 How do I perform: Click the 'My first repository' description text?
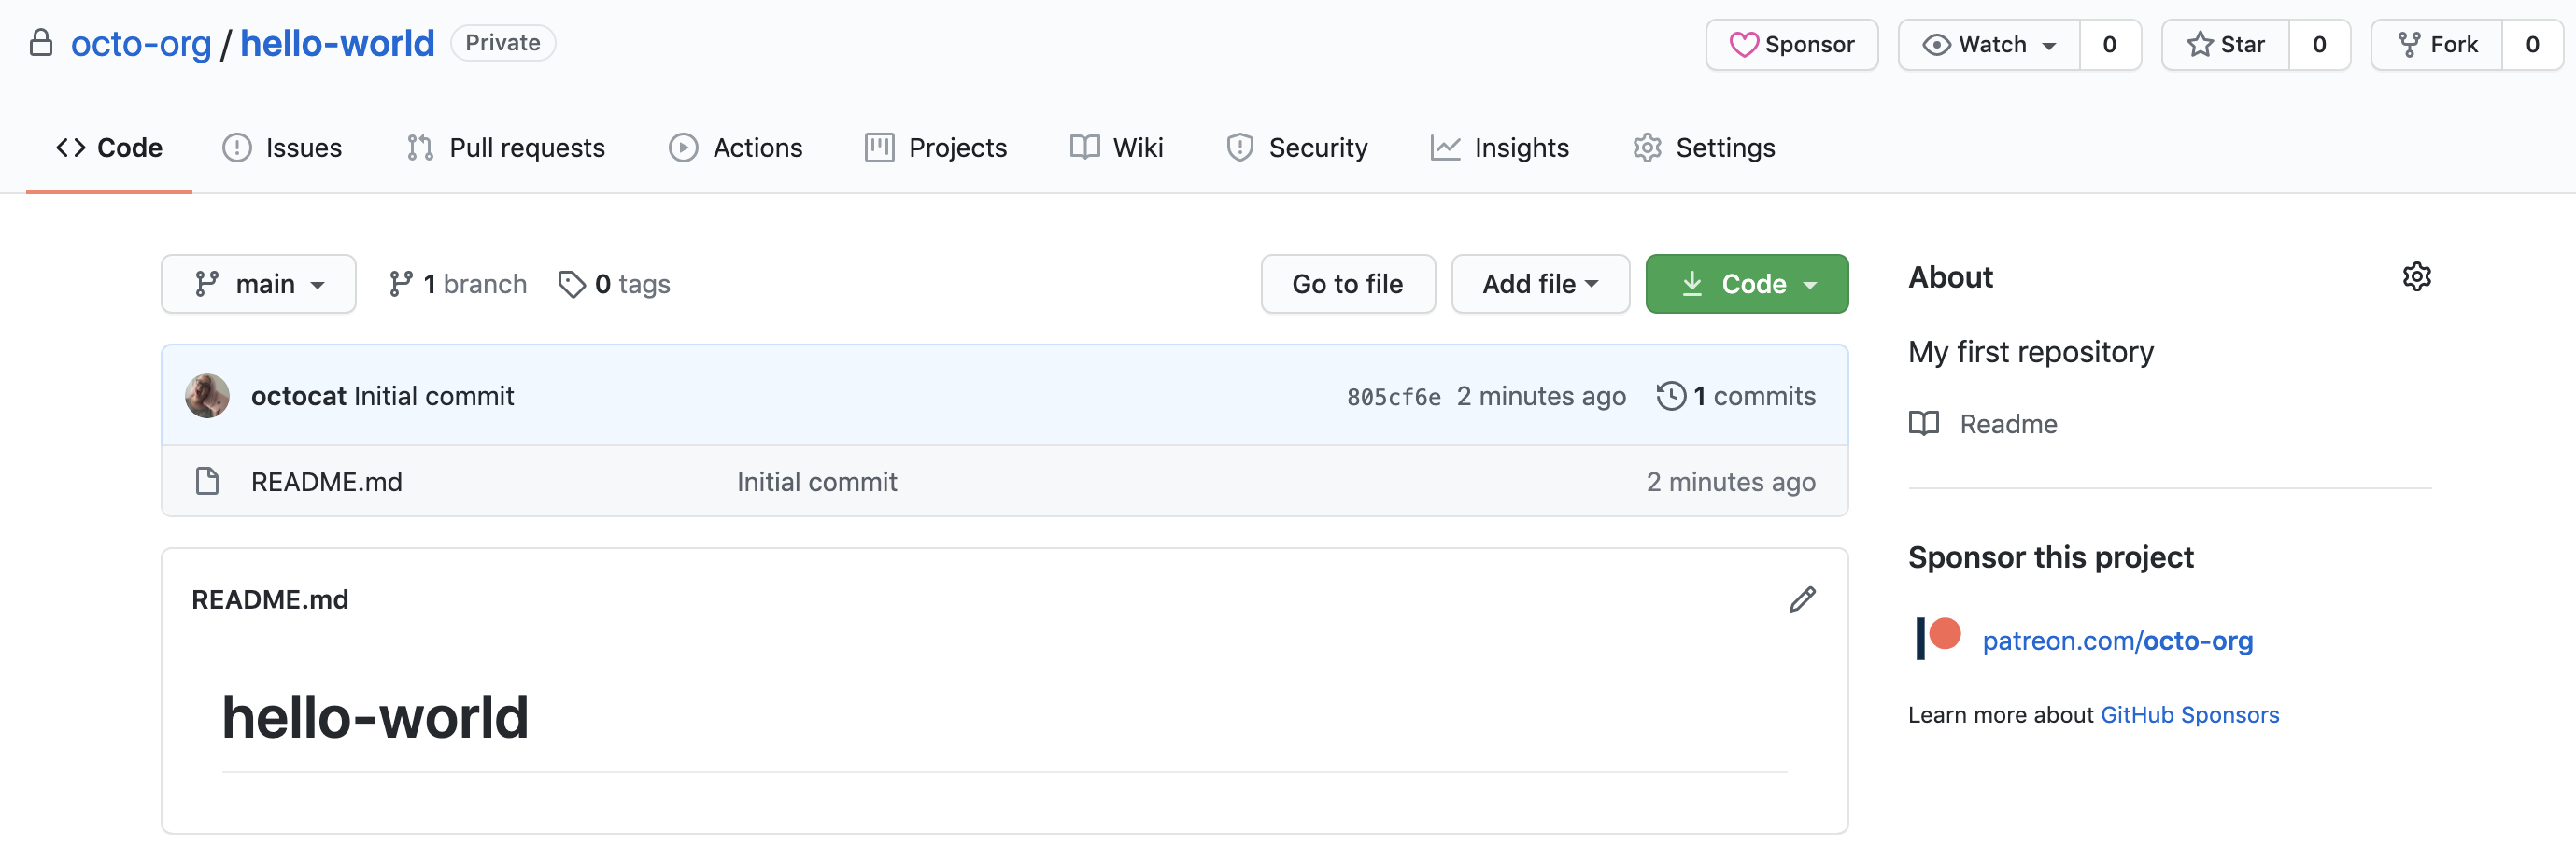point(2030,352)
